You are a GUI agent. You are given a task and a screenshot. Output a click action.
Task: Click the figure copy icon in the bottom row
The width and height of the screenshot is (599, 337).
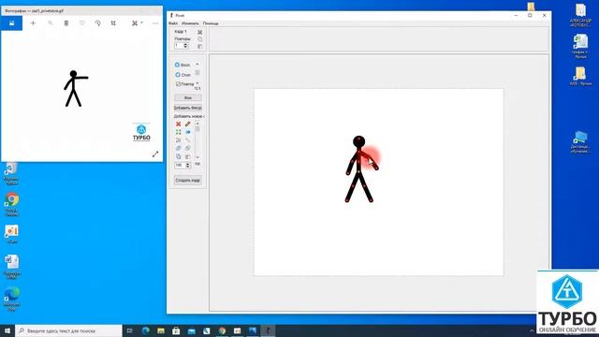[179, 156]
